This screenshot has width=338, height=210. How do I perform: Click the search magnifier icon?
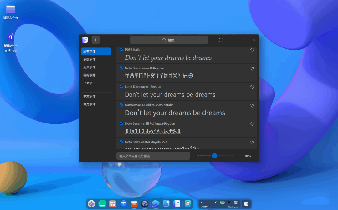pyautogui.click(x=164, y=40)
